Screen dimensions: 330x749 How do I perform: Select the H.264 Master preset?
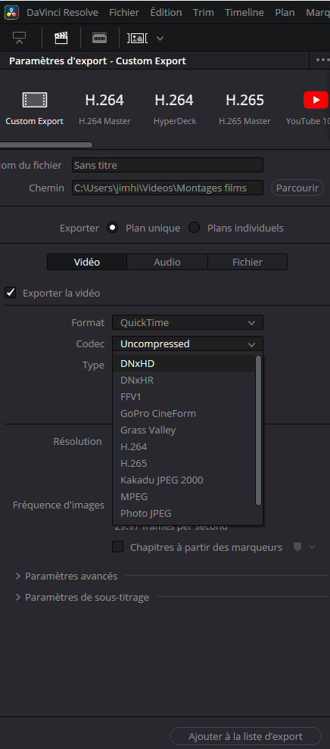tap(104, 109)
